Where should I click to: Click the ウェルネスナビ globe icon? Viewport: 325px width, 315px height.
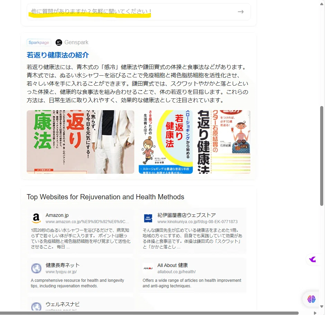tap(36, 307)
